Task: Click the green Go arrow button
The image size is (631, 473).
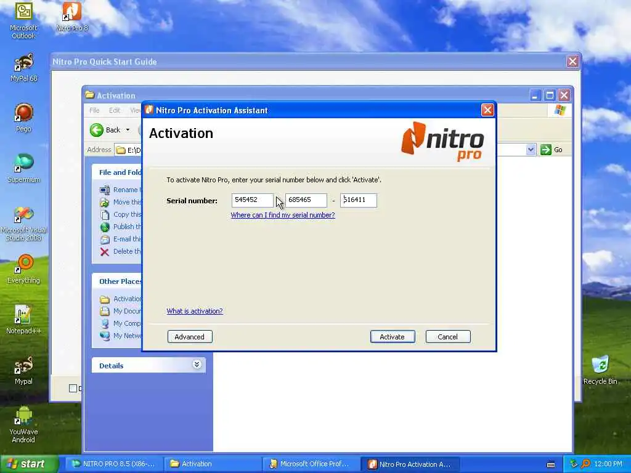Action: [546, 150]
